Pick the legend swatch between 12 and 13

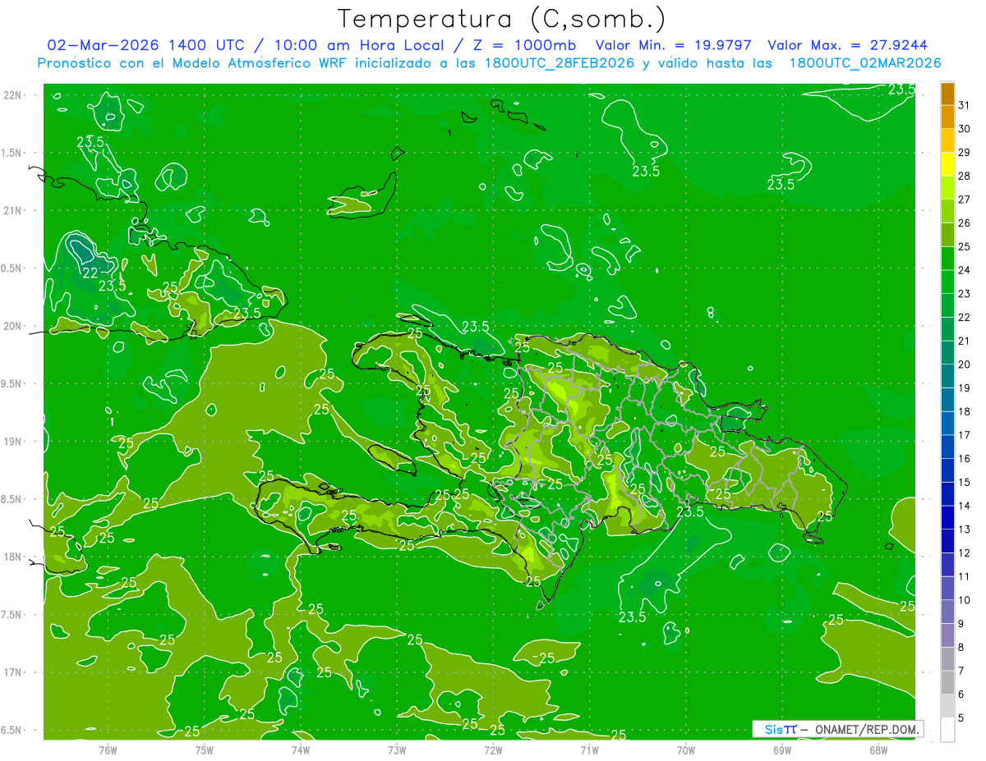tap(947, 541)
